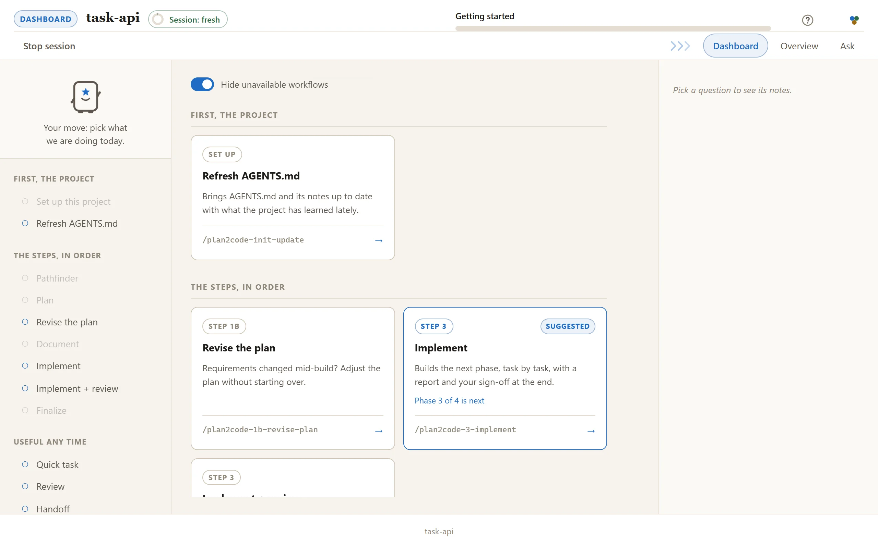Open the help question mark icon
This screenshot has height=548, width=878.
coord(807,20)
